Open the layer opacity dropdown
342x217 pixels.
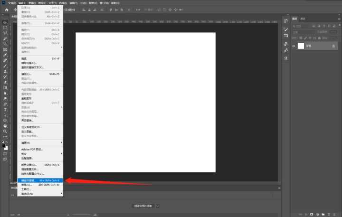(333, 32)
